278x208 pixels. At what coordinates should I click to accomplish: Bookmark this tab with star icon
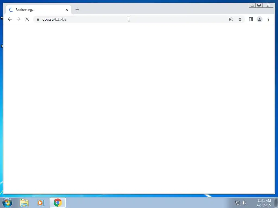[240, 19]
